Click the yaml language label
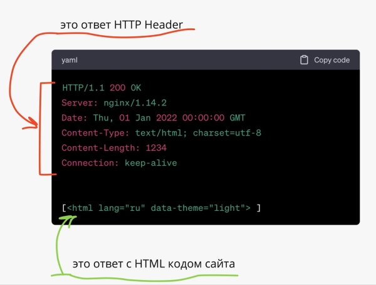Screen dimensions: 376x285 pos(70,60)
